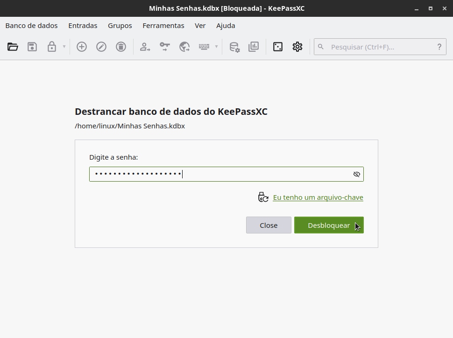The width and height of the screenshot is (453, 338).
Task: Click the Desbloquear button
Action: click(x=329, y=225)
